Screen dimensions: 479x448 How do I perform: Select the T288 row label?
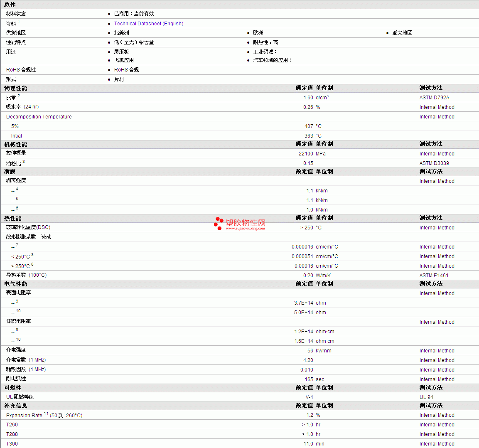(12, 434)
